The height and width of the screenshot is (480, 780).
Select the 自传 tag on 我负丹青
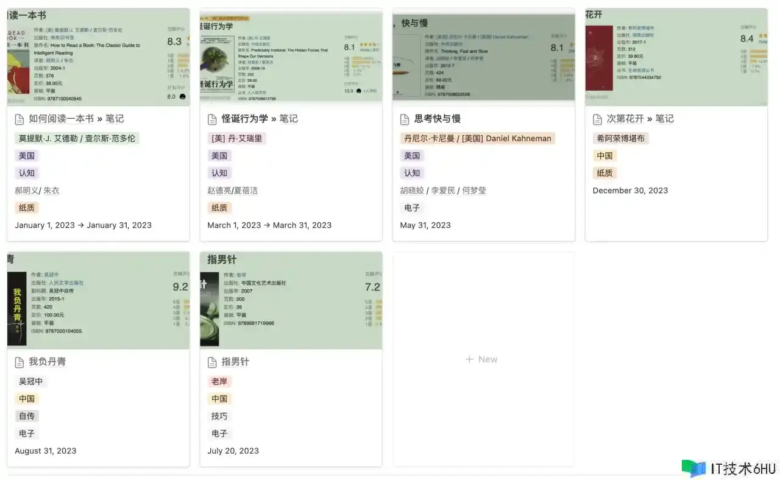[27, 416]
